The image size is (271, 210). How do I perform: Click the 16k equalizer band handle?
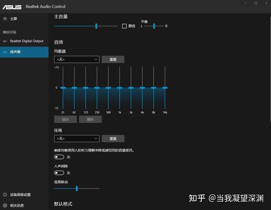[x=165, y=88]
